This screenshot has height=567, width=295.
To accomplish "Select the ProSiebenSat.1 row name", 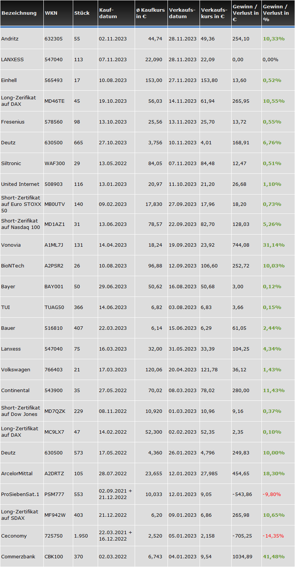I will tap(20, 494).
